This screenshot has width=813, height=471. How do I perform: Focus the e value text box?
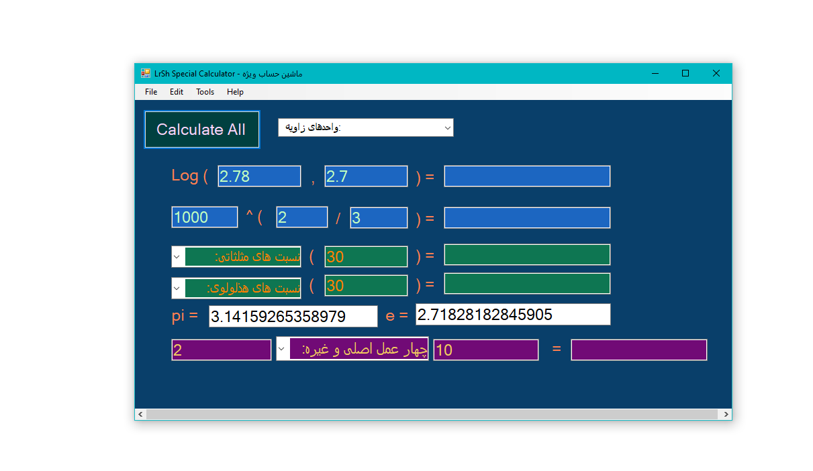pos(513,314)
